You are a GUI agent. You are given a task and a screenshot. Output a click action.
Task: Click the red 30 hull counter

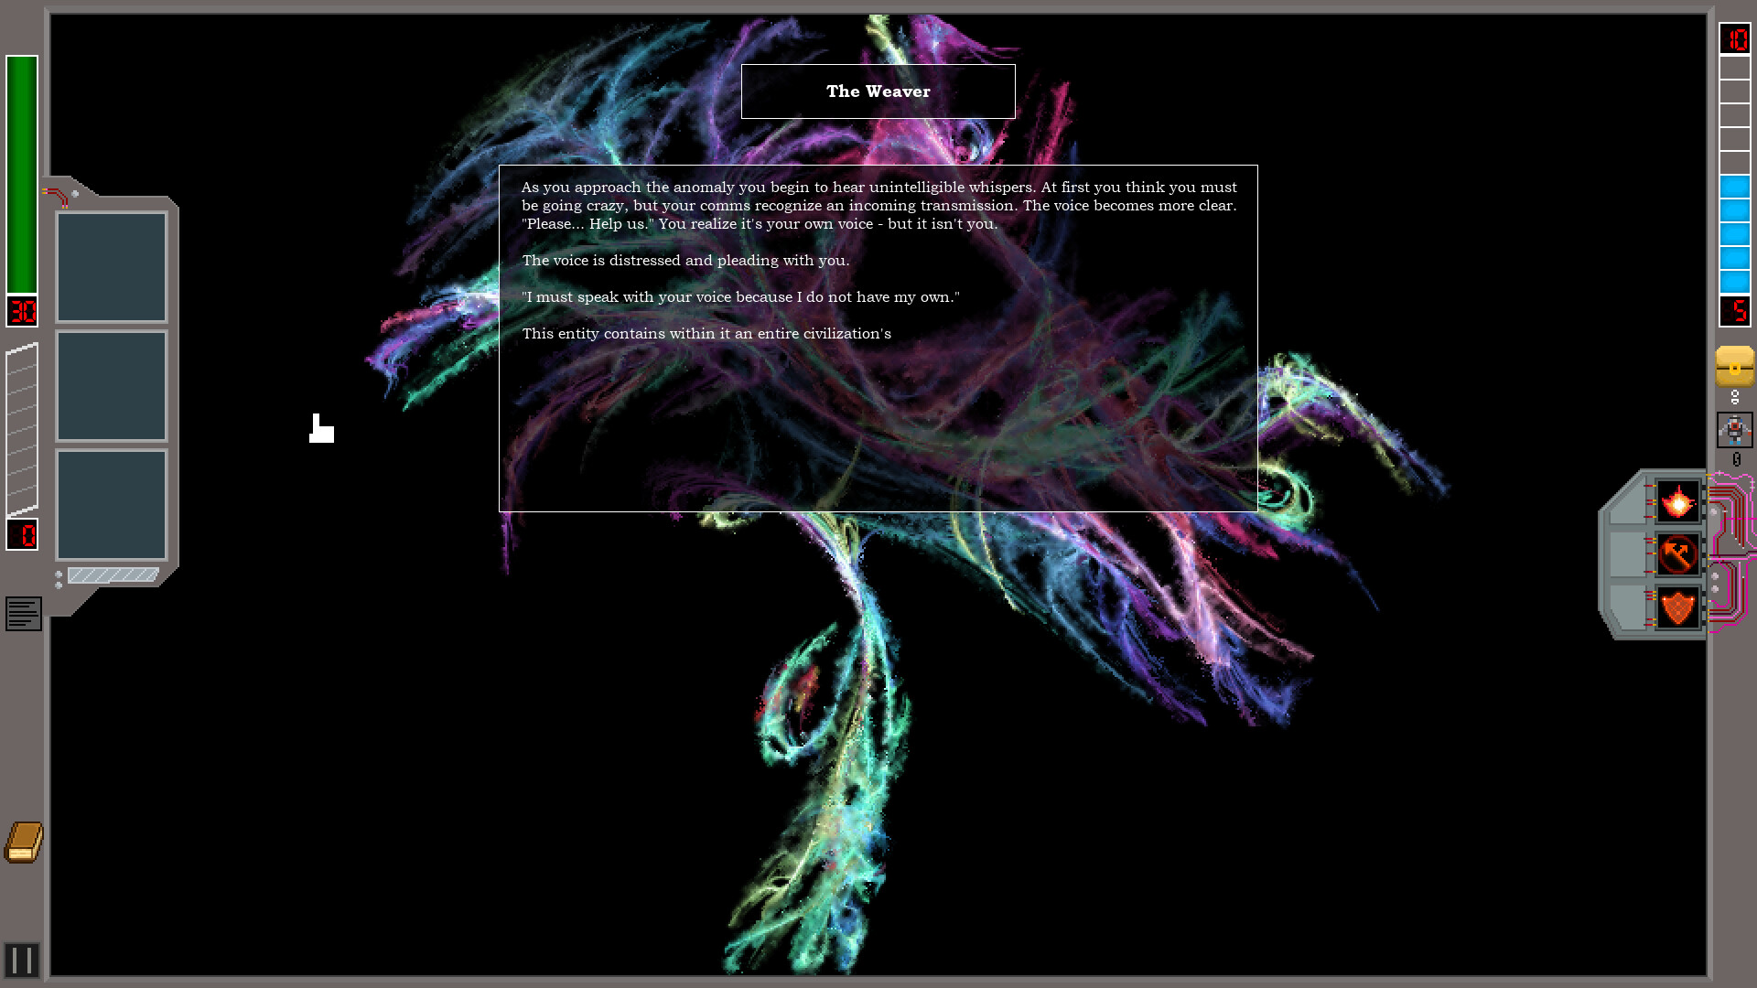22,311
